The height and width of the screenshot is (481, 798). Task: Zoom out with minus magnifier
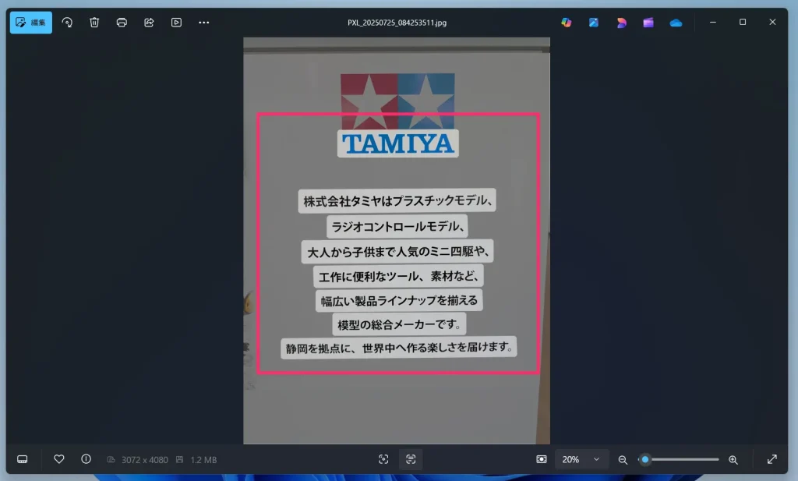[x=623, y=460]
